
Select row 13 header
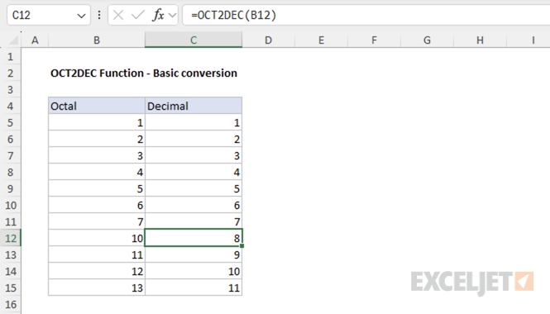(11, 255)
